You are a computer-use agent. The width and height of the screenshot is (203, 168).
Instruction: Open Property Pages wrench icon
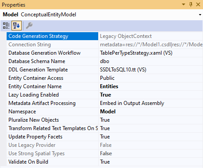click(29, 26)
